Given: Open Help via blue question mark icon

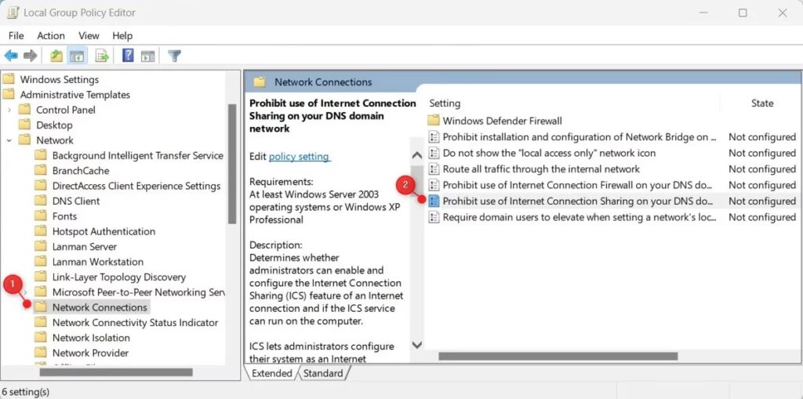Looking at the screenshot, I should pos(127,56).
